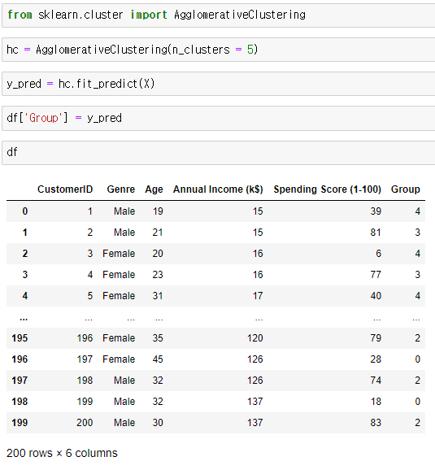Click the CustomerID column header
The image size is (435, 470).
click(x=65, y=189)
